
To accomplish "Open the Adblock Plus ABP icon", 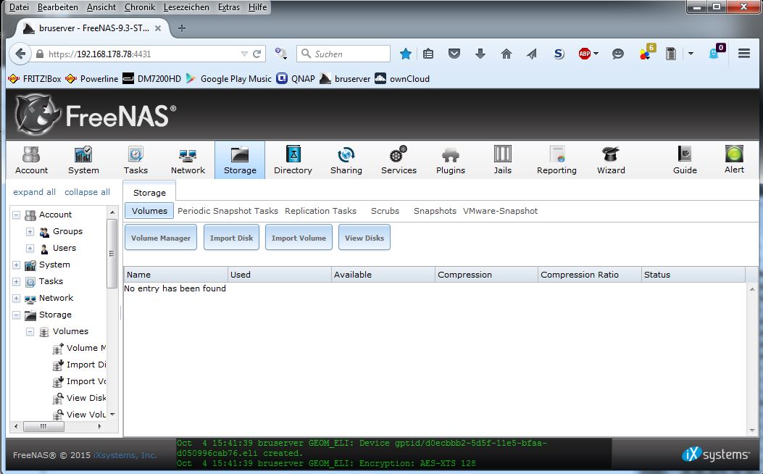I will point(585,54).
